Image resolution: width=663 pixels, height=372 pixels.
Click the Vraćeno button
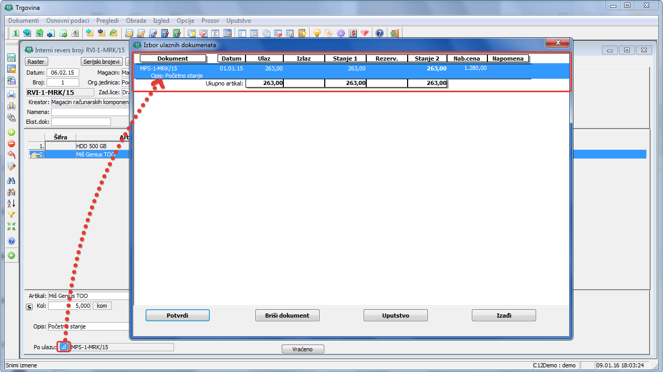point(303,349)
